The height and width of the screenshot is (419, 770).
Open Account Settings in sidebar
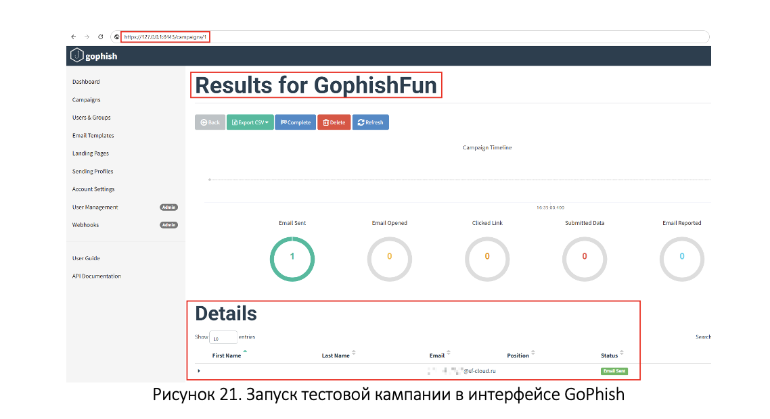pos(93,189)
